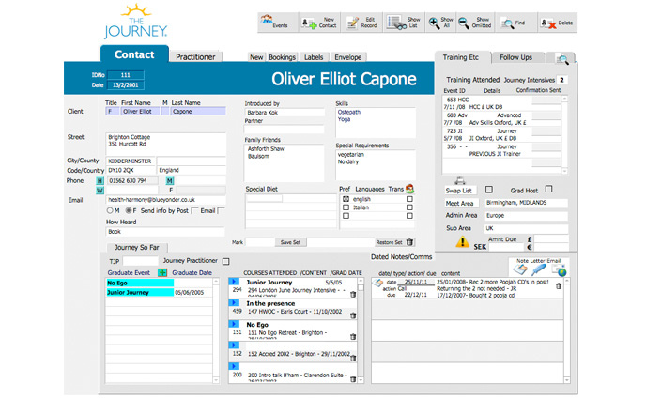Open Show List view
The height and width of the screenshot is (399, 646).
coord(404,23)
